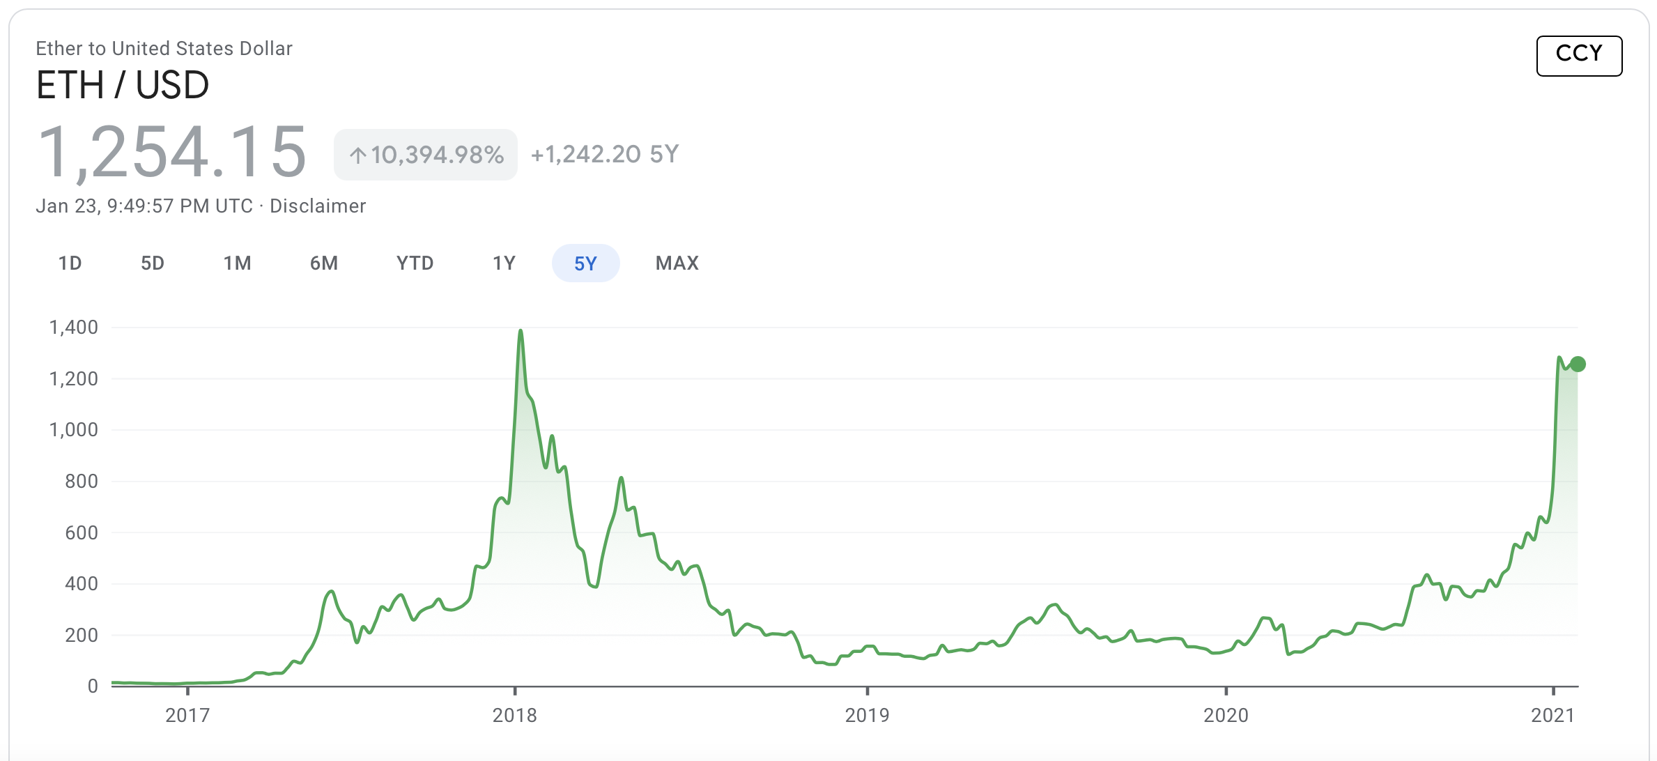Viewport: 1657px width, 761px height.
Task: Click the ETH / USD title
Action: pos(123,85)
